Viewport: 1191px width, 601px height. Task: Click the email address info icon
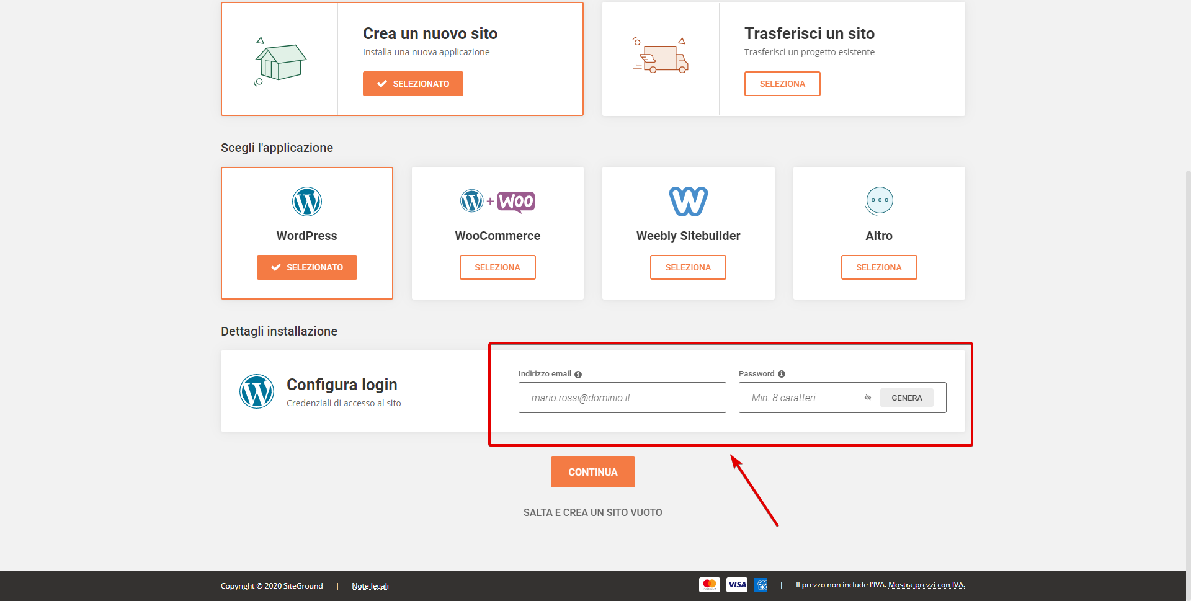[578, 375]
